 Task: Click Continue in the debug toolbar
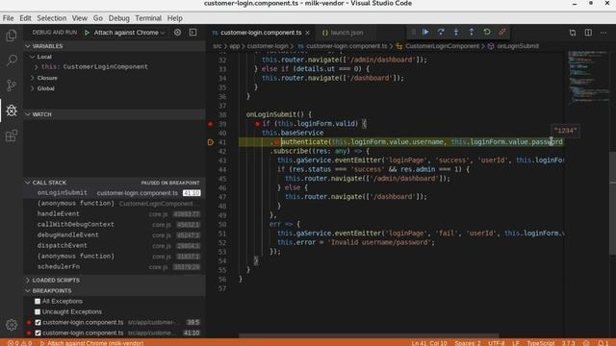coord(425,32)
